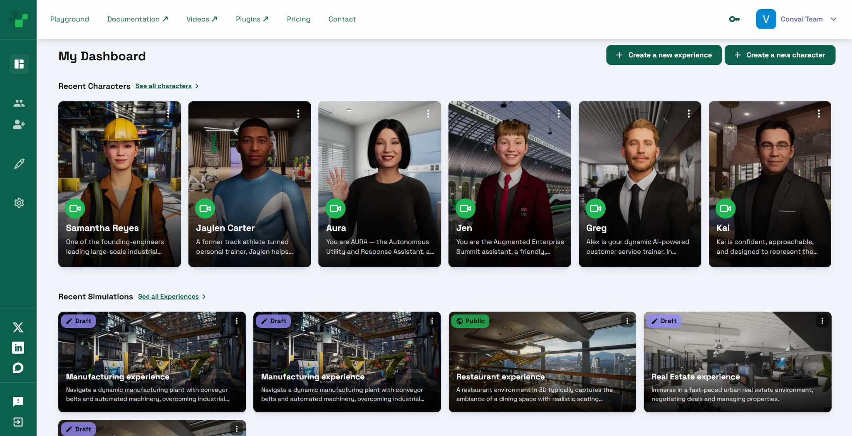The width and height of the screenshot is (852, 436).
Task: Open three-dot menu on Jaylen Carter card
Action: point(298,114)
